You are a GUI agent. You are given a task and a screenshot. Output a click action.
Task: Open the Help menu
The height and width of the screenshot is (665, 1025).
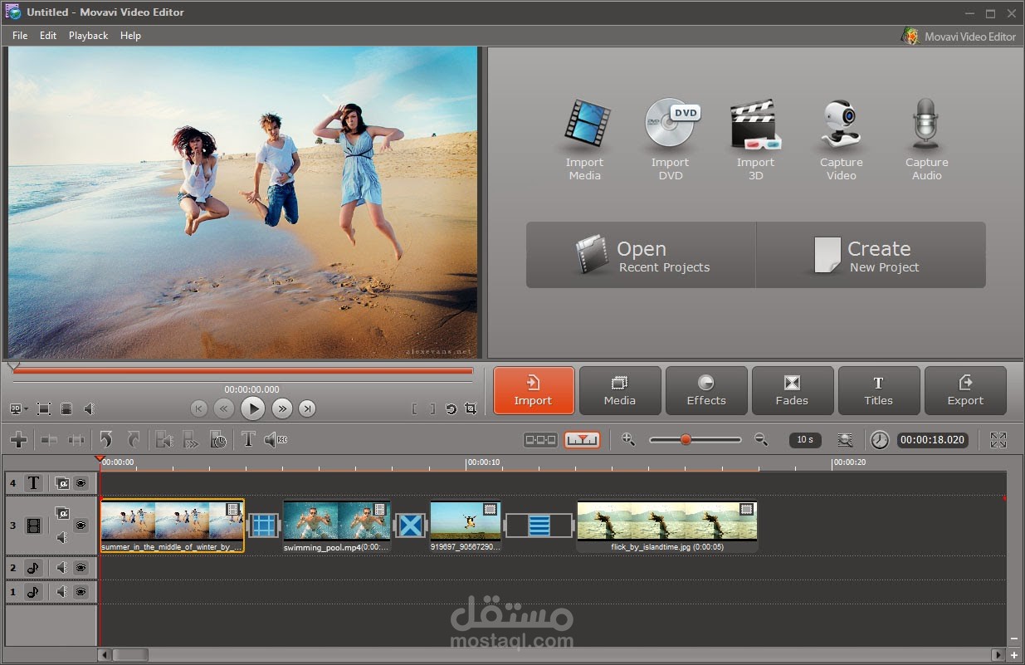click(130, 36)
